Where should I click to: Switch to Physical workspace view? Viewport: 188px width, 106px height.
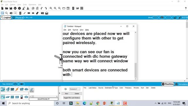18,18
